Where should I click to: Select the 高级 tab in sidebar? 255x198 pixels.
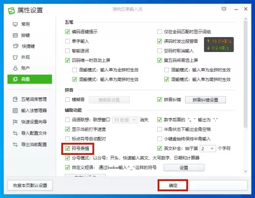pyautogui.click(x=30, y=79)
